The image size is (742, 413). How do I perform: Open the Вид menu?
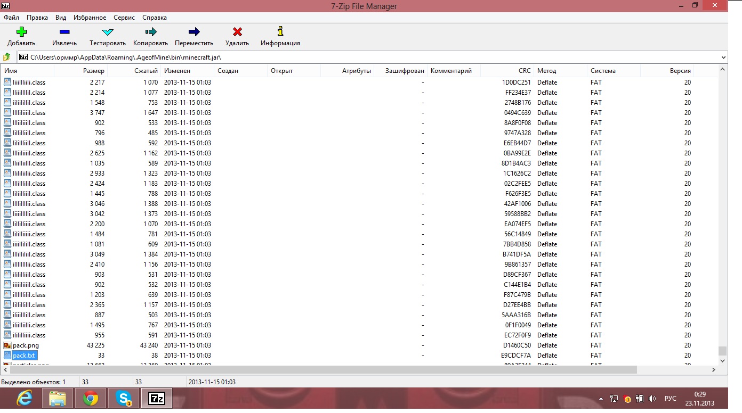pos(61,18)
